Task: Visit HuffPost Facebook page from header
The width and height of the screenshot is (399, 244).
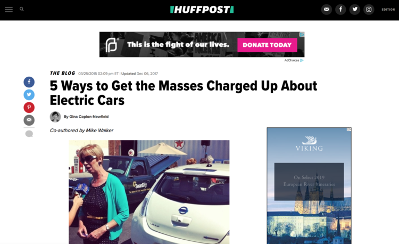Action: point(340,10)
